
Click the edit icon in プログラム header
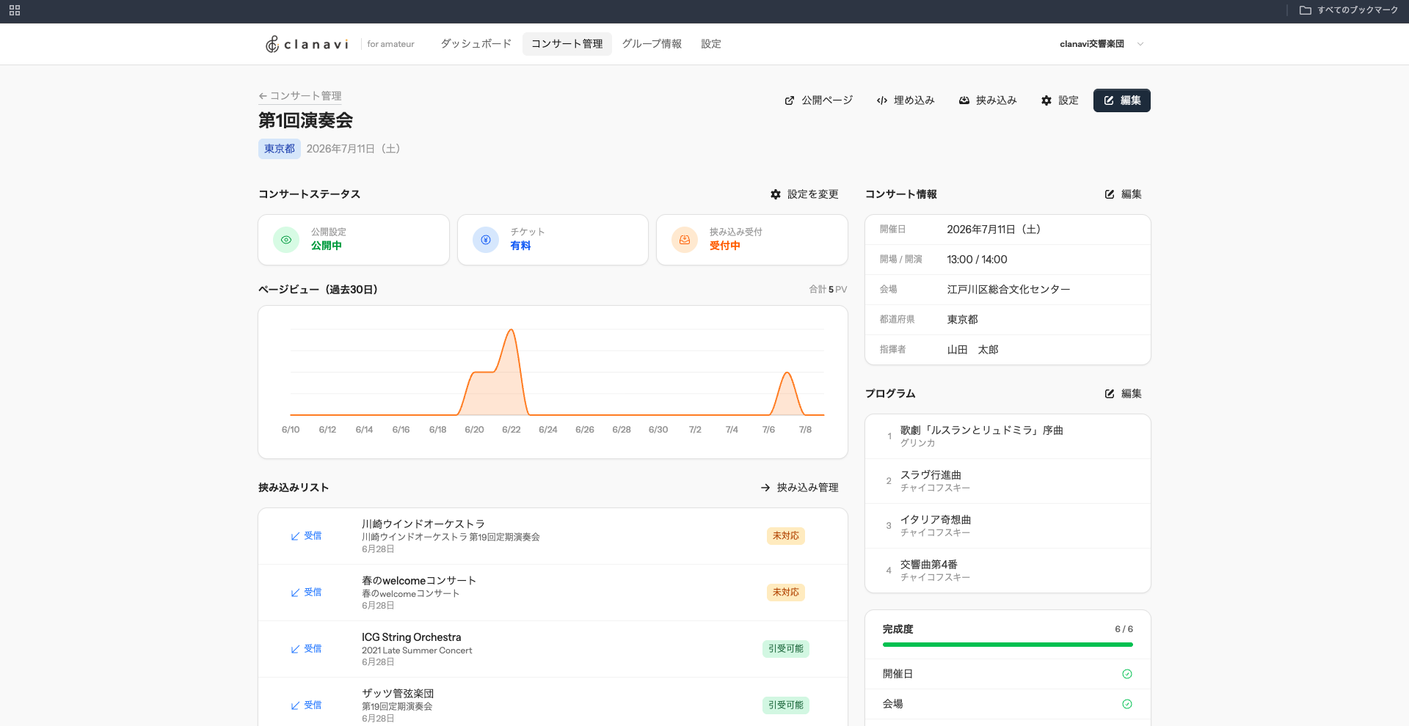1110,394
